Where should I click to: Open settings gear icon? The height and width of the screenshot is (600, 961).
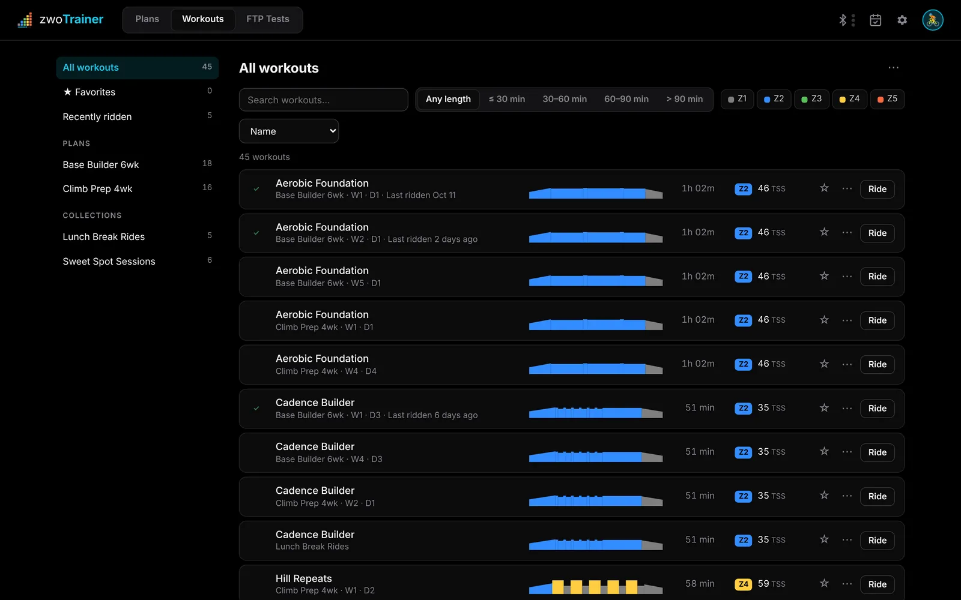(902, 20)
